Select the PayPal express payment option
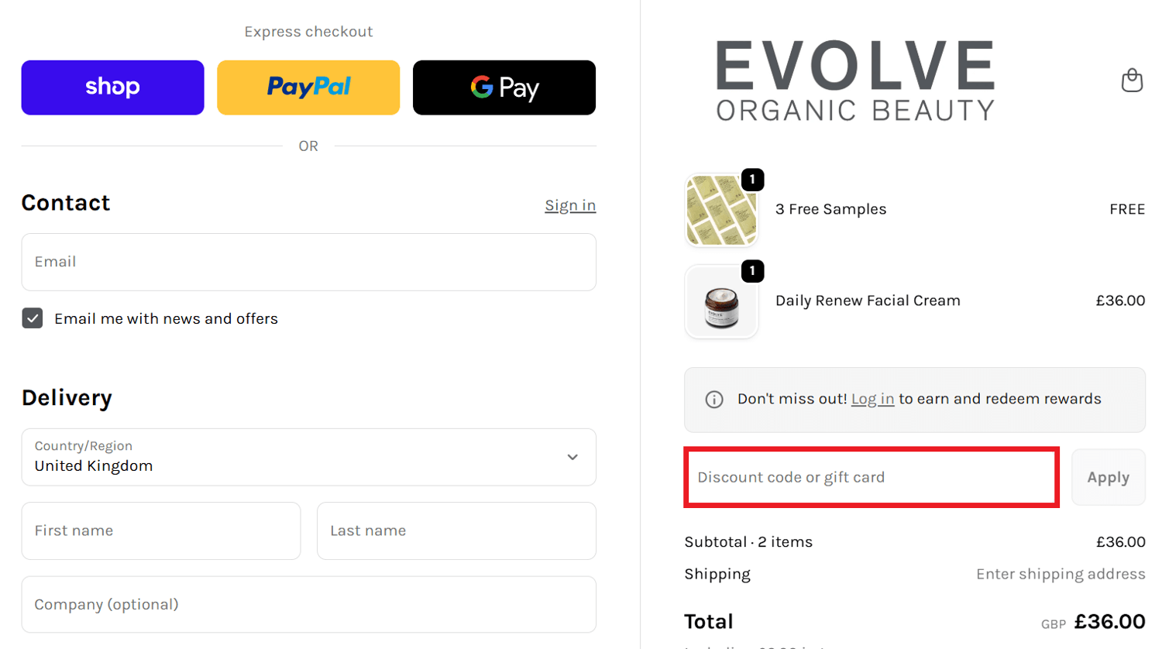1162x649 pixels. (308, 87)
